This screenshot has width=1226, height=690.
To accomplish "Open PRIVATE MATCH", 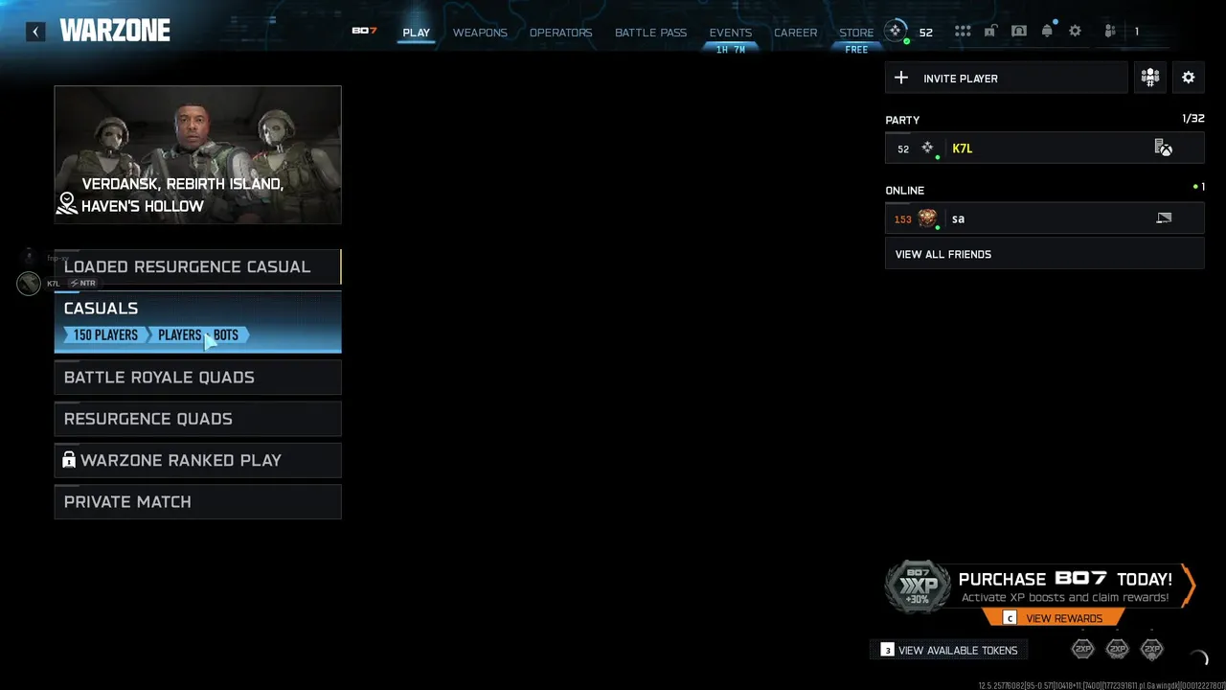I will click(197, 502).
